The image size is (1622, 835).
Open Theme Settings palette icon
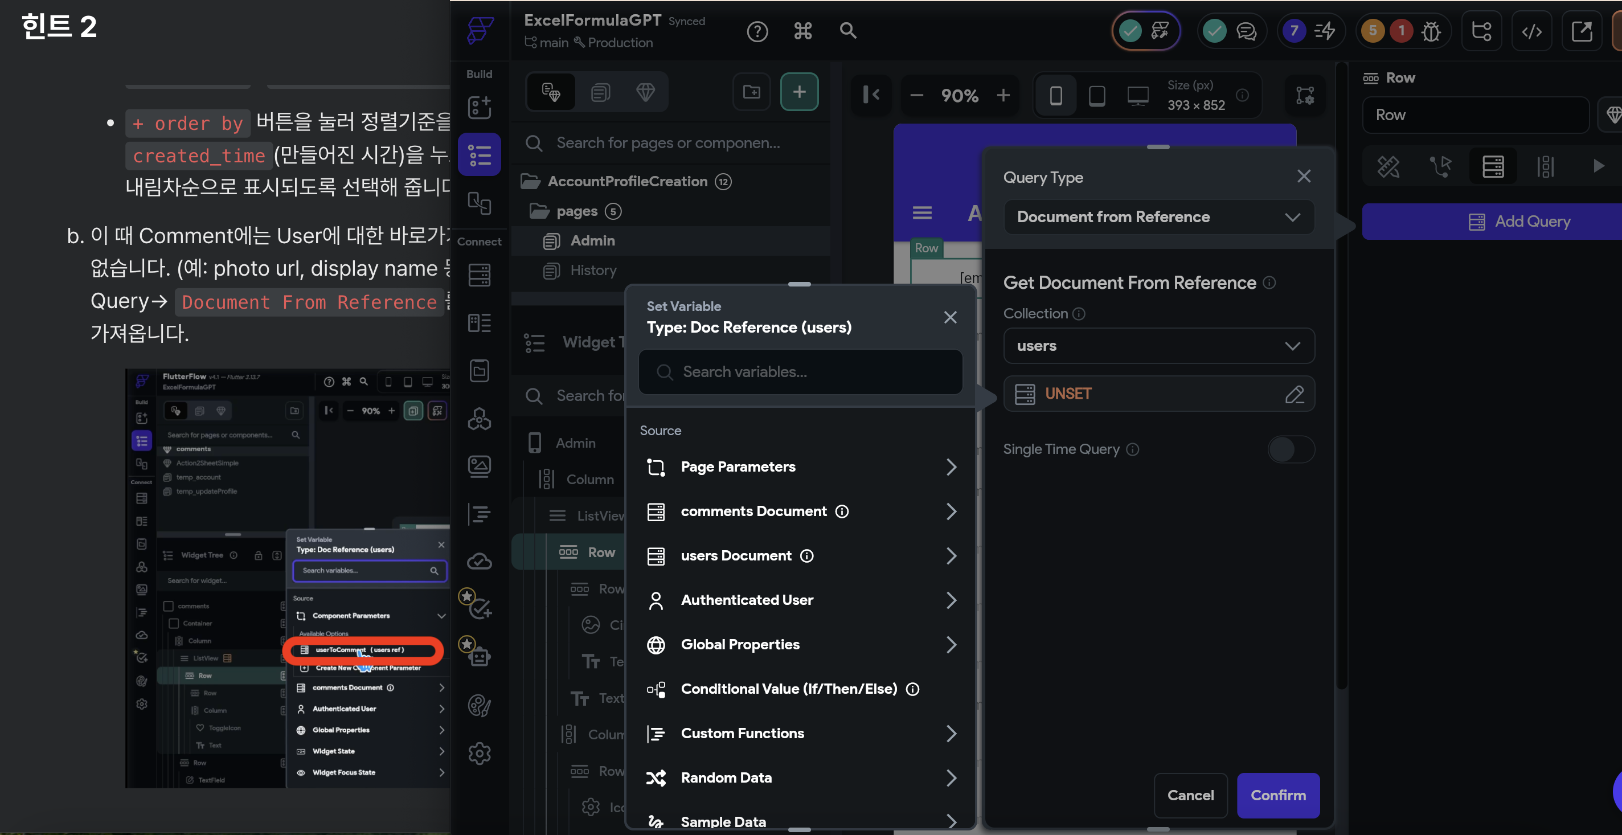pos(479,706)
